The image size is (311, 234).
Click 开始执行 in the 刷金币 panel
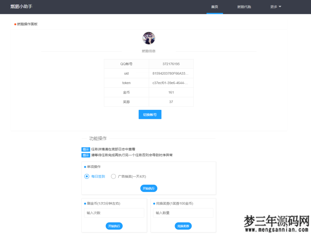point(114,226)
